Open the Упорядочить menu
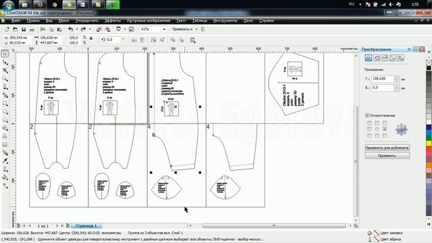The width and height of the screenshot is (432, 243). click(x=87, y=21)
